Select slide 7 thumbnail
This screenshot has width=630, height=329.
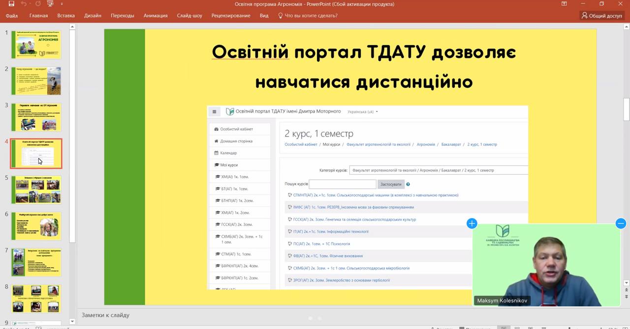click(x=36, y=262)
